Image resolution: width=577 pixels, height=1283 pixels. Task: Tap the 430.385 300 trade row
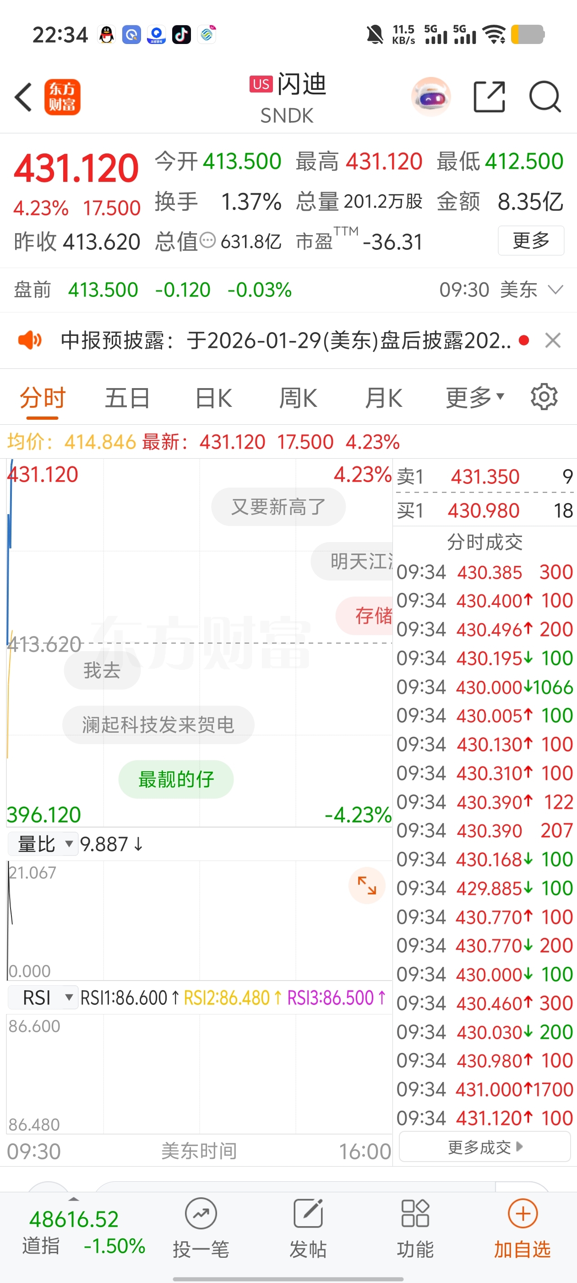click(485, 572)
